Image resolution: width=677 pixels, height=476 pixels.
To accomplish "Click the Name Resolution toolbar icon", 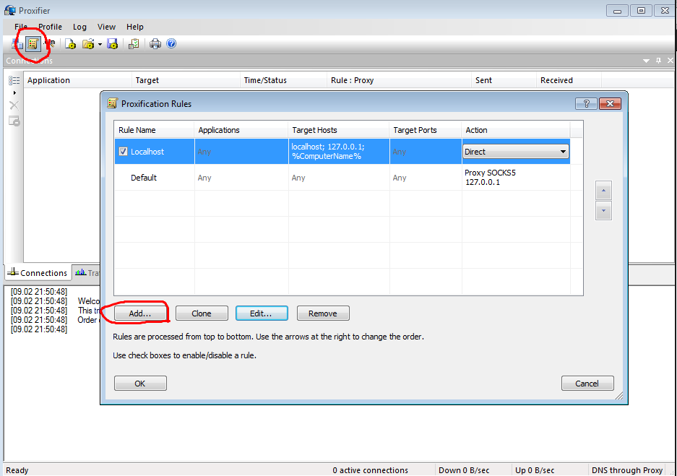I will 49,44.
